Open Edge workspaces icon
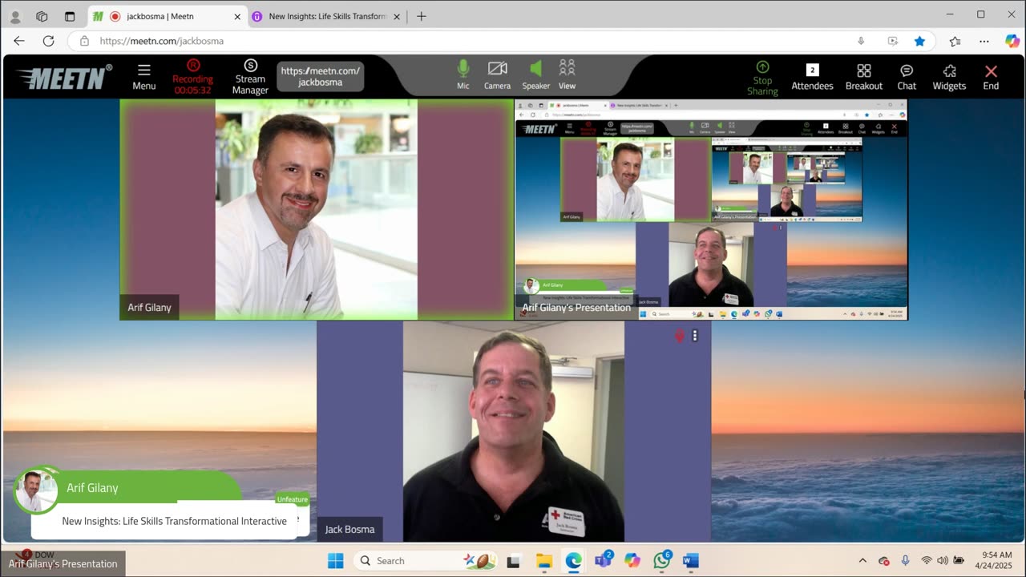The width and height of the screenshot is (1026, 577). (x=42, y=16)
